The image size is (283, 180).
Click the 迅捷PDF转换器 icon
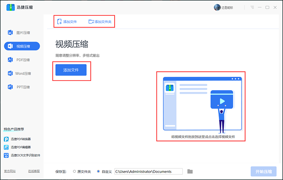6,139
